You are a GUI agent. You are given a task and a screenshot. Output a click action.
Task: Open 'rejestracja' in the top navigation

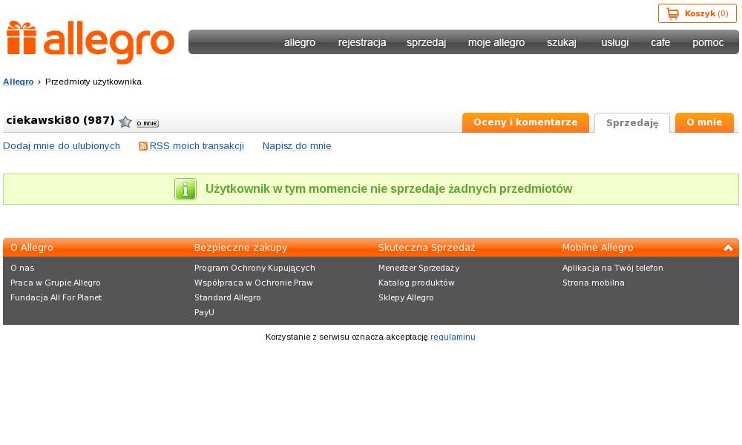(x=362, y=42)
